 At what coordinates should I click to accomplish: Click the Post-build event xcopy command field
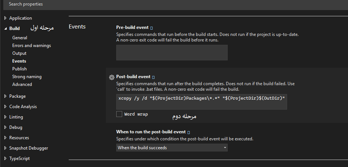click(x=202, y=102)
